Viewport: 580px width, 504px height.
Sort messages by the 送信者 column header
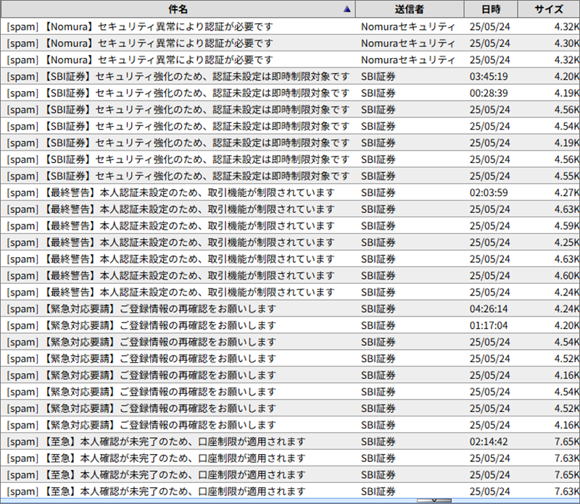(410, 9)
